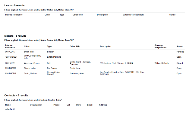This screenshot has width=189, height=115.
Task: Click client Bishop, John
Action: (x=30, y=68)
